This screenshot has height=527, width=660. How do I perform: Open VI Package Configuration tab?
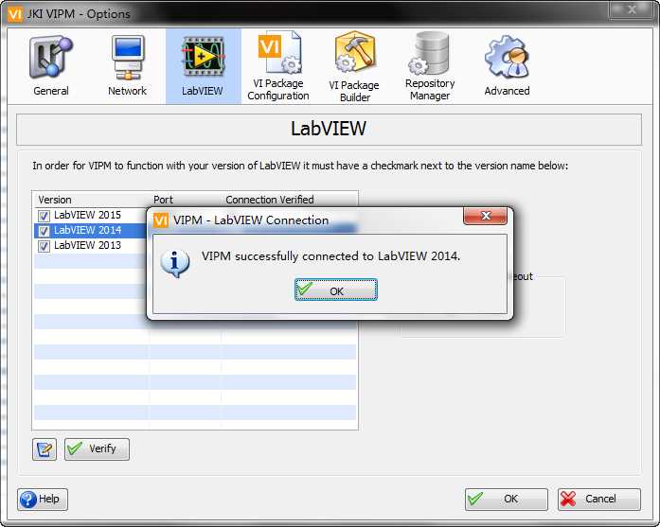278,66
